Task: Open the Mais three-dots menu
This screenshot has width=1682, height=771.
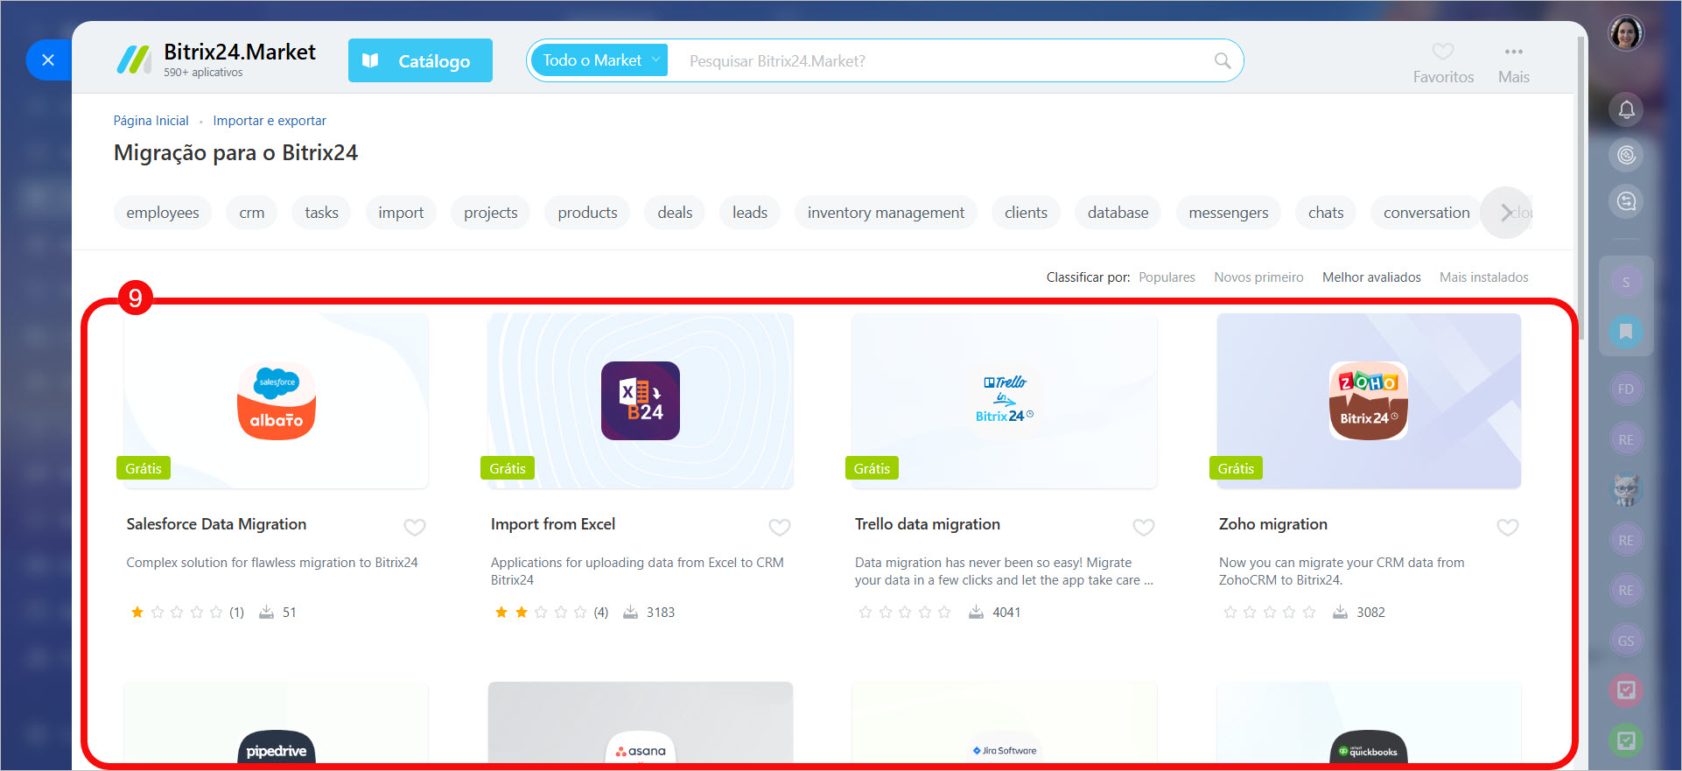Action: tap(1514, 52)
